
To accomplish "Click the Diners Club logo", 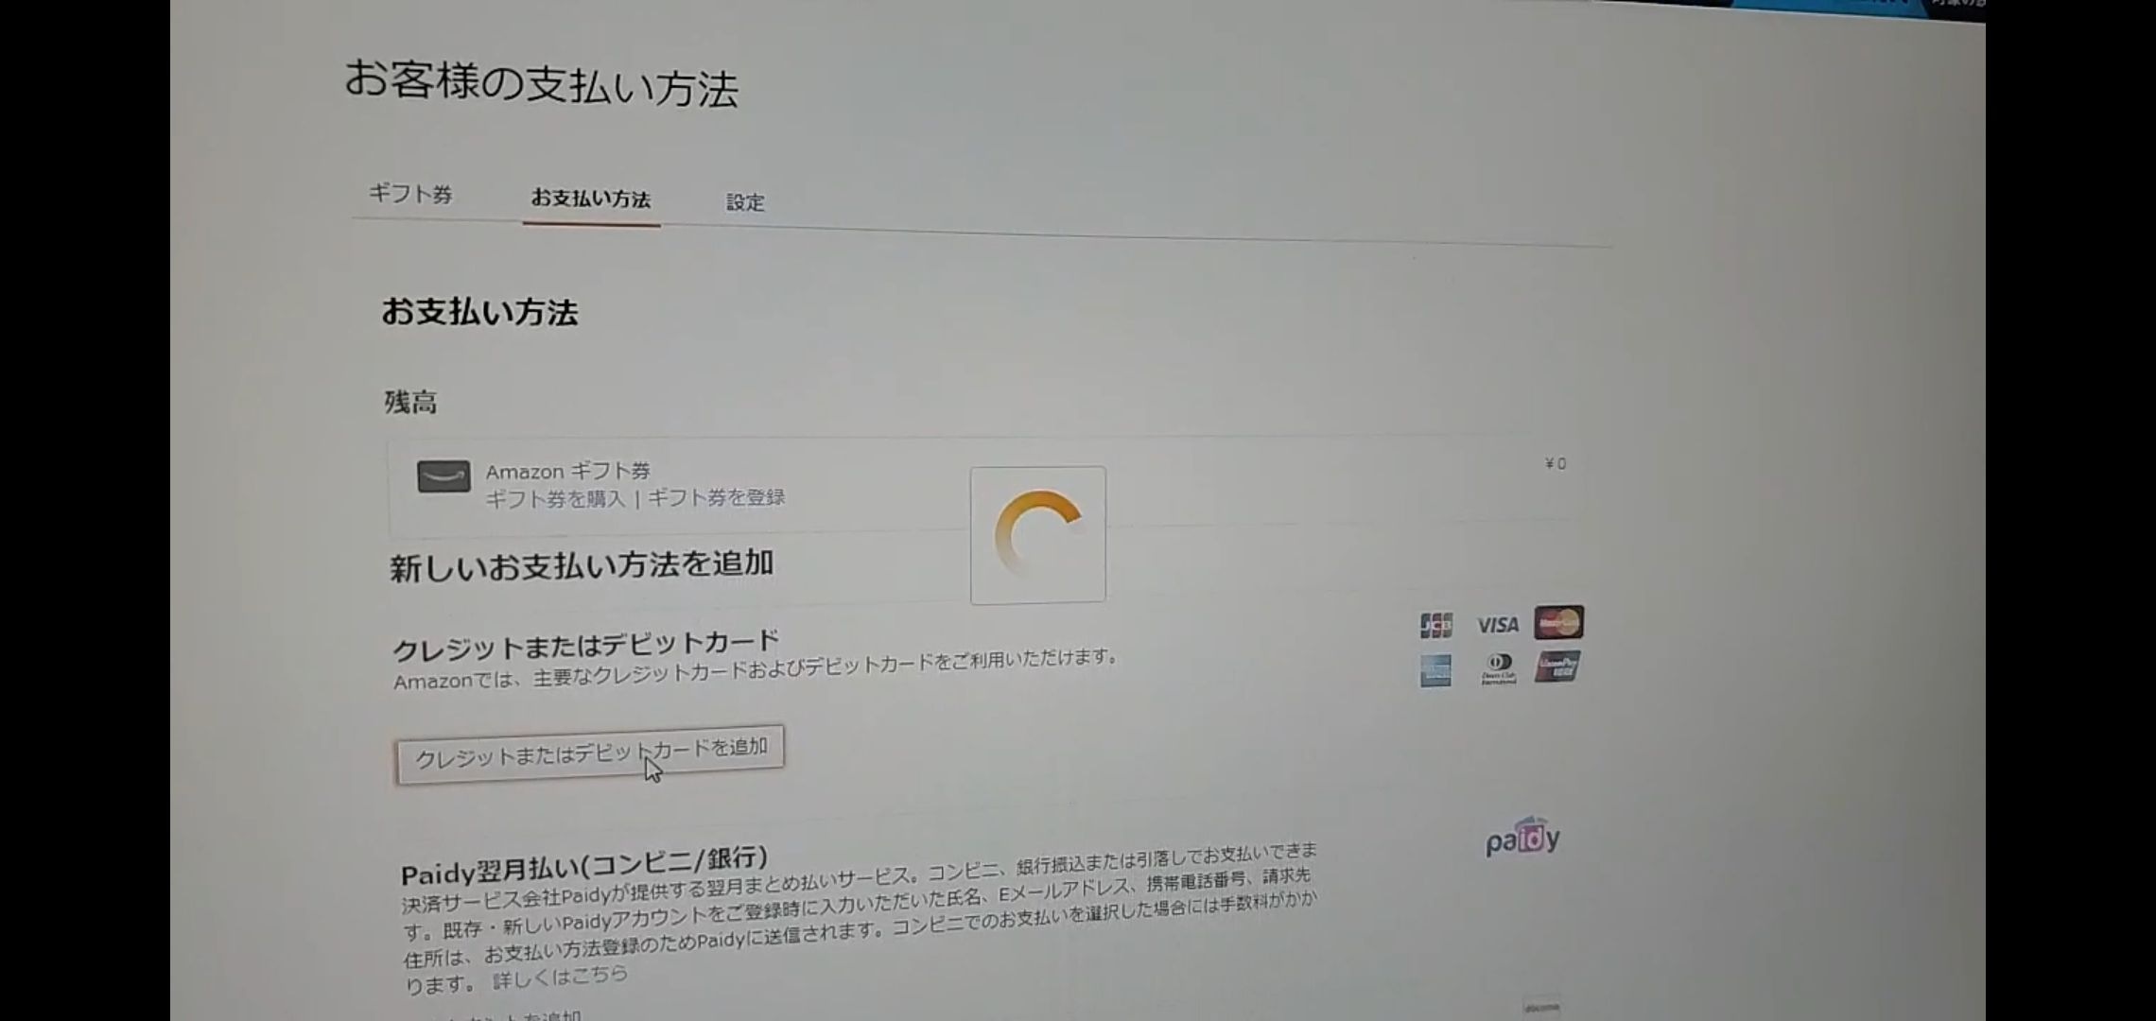I will [x=1498, y=669].
